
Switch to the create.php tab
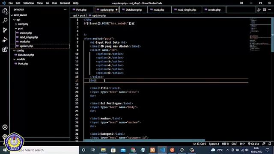tap(214, 10)
